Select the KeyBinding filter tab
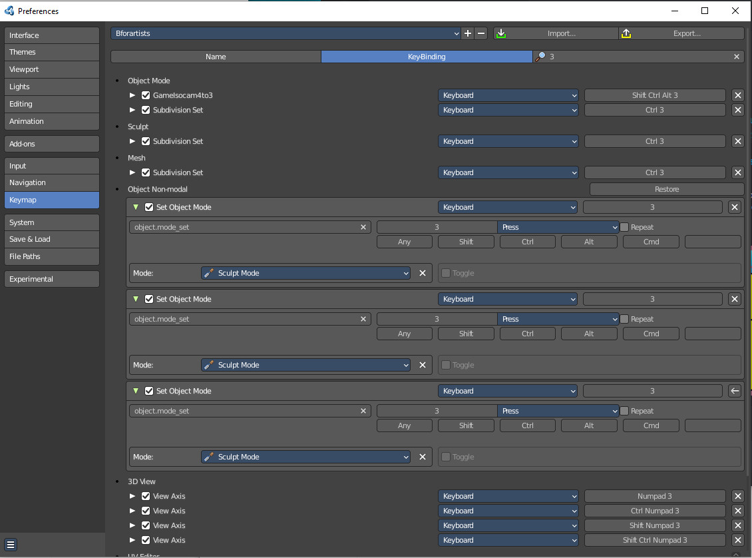This screenshot has height=558, width=752. [427, 57]
